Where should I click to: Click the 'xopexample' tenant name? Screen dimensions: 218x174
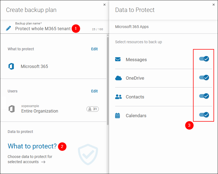click(x=30, y=106)
